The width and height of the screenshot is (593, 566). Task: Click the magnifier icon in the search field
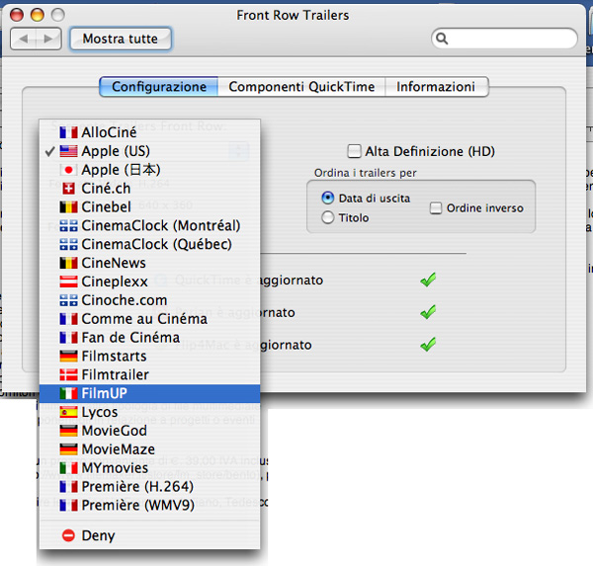tap(442, 39)
